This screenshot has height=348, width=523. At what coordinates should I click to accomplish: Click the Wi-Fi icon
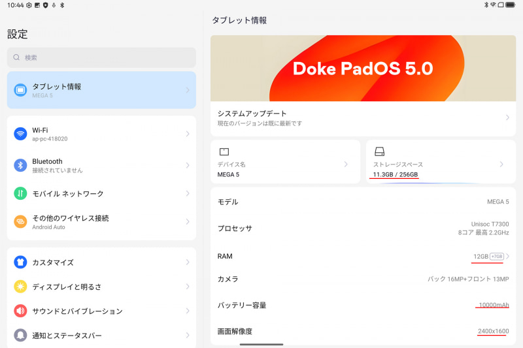click(20, 134)
